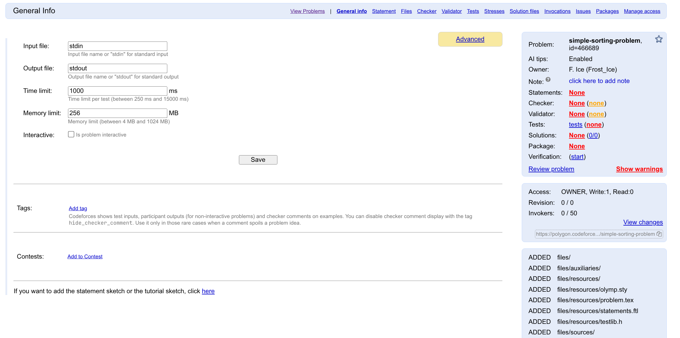
Task: Open the Advanced settings
Action: (470, 39)
